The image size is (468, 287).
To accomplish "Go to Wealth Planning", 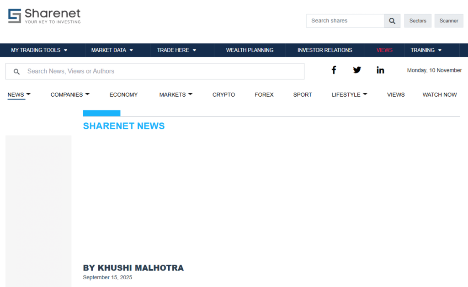I will click(250, 50).
